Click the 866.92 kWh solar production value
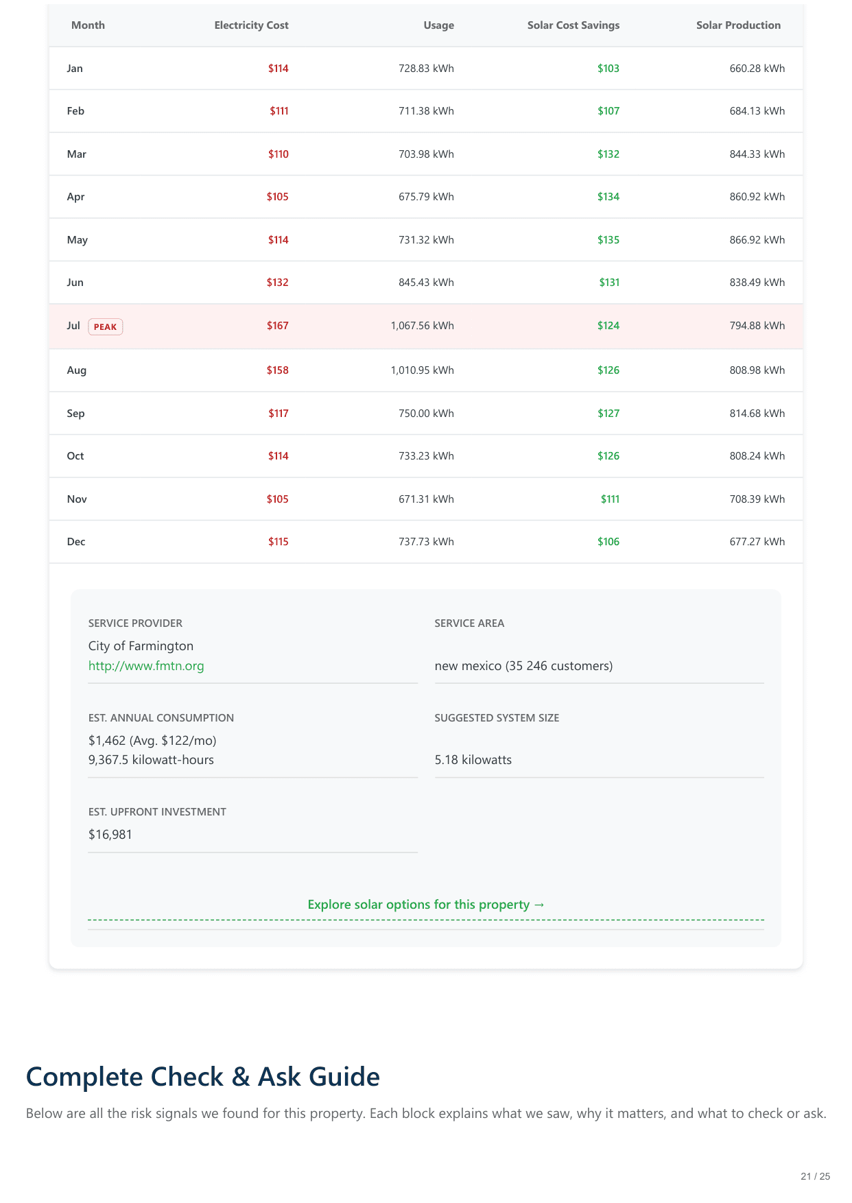The height and width of the screenshot is (1203, 852). pyautogui.click(x=757, y=240)
